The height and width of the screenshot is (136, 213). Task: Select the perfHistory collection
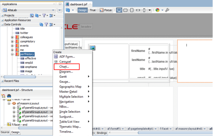coord(27,54)
